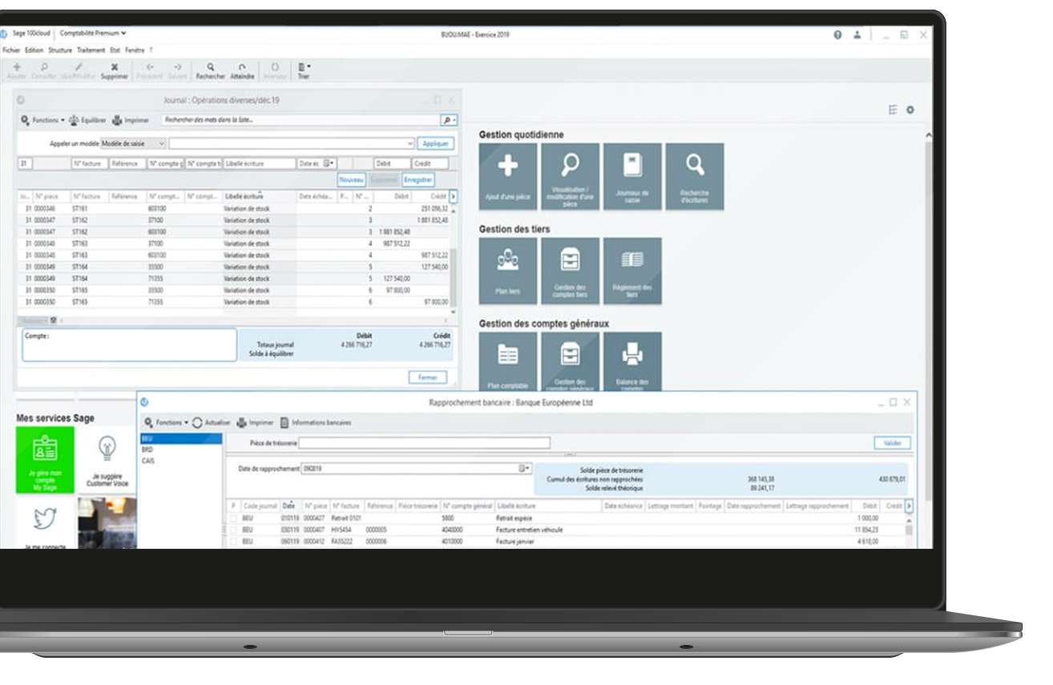Open the Fenêtre menu
The height and width of the screenshot is (685, 1053).
(135, 50)
